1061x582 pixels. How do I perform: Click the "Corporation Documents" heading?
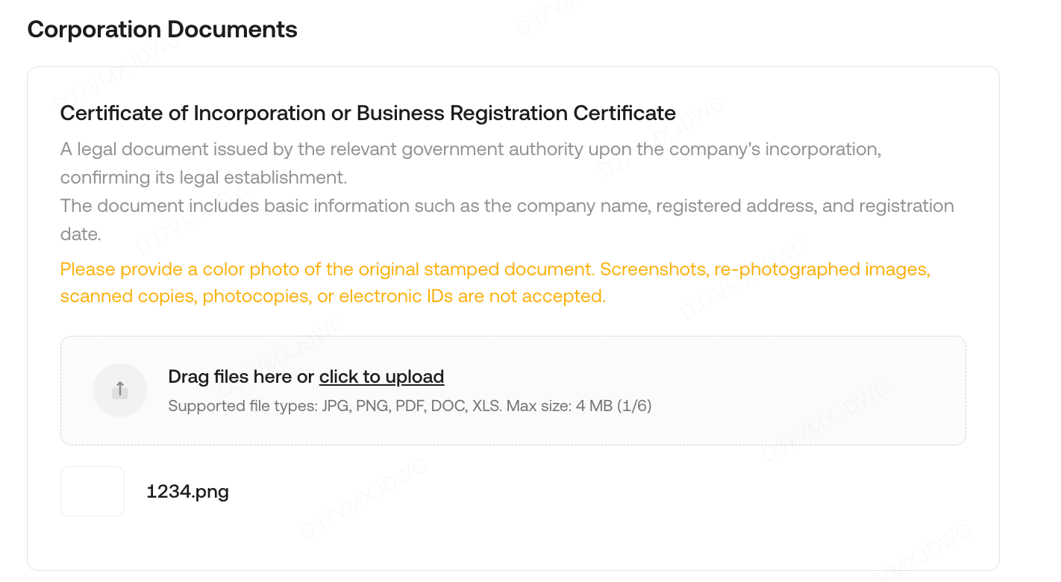pos(162,30)
